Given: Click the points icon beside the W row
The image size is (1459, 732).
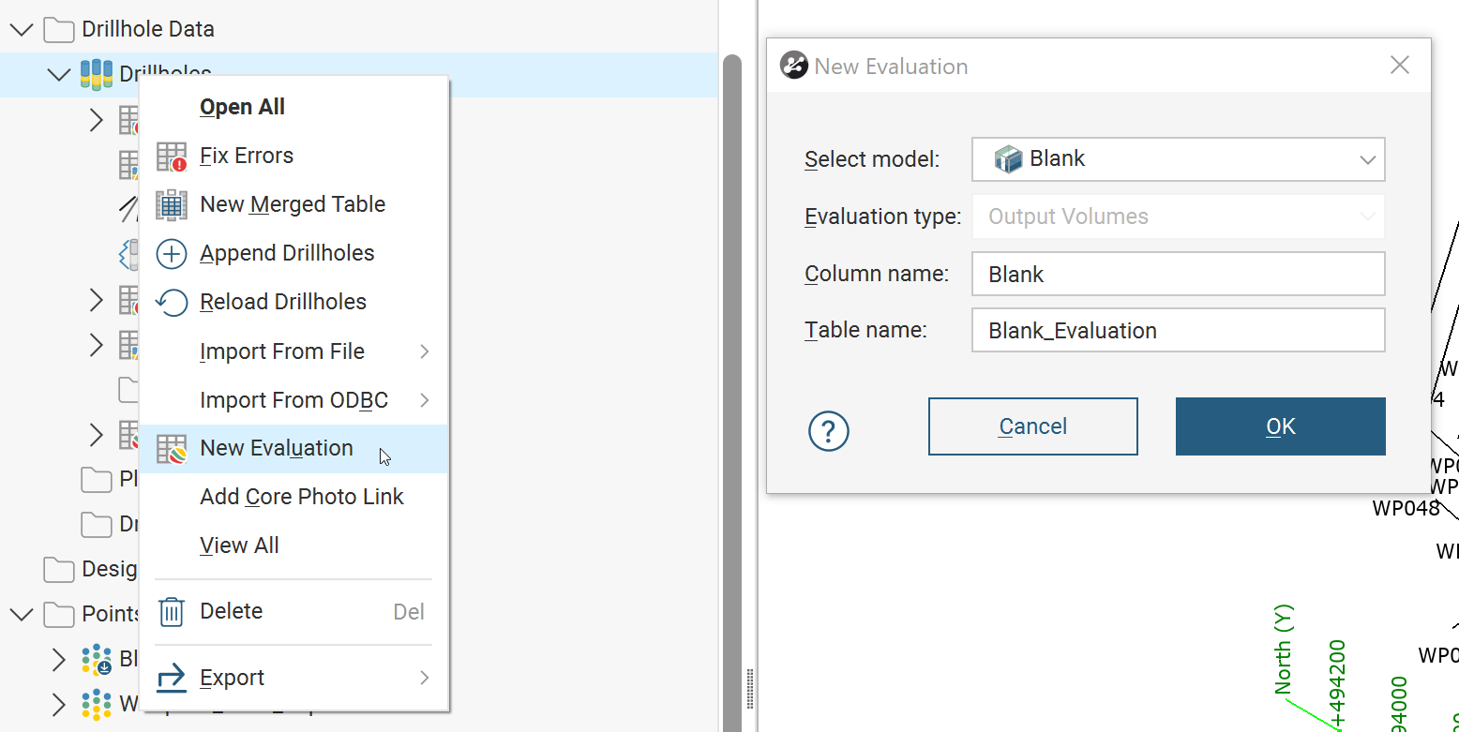Looking at the screenshot, I should click(x=97, y=705).
